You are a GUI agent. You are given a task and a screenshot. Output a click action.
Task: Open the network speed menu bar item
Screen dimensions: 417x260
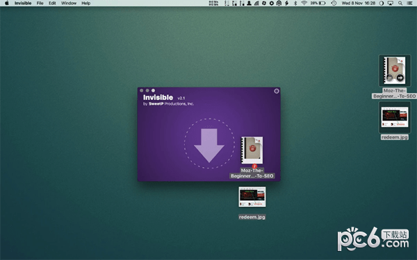213,3
